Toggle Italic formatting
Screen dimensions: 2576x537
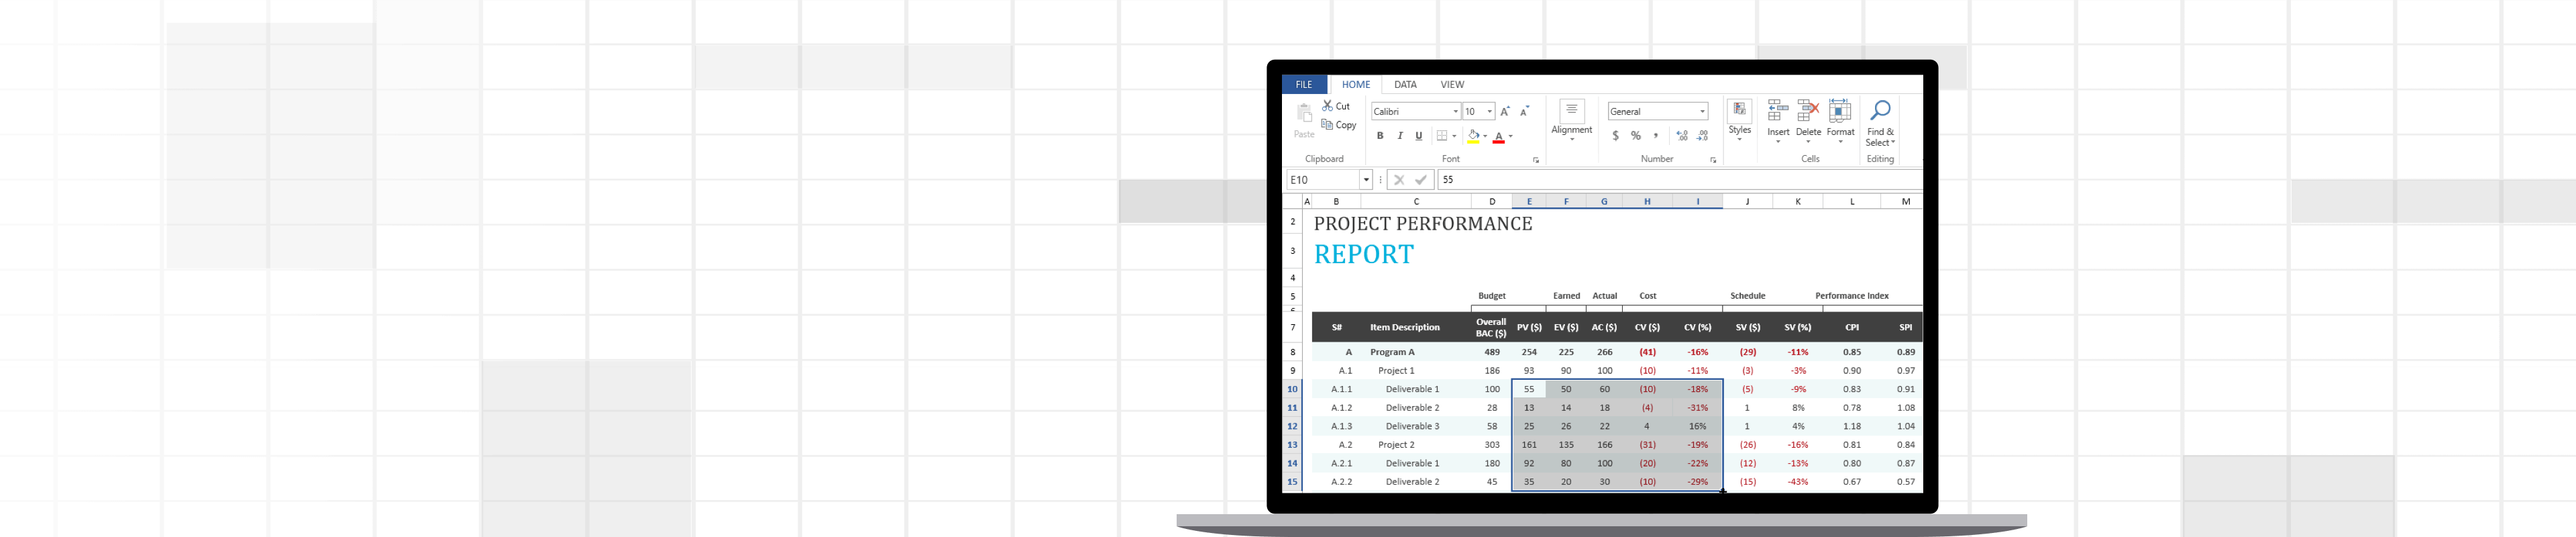tap(1400, 136)
